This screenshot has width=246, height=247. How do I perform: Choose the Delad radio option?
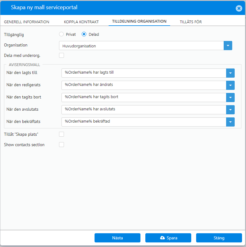tap(84, 34)
